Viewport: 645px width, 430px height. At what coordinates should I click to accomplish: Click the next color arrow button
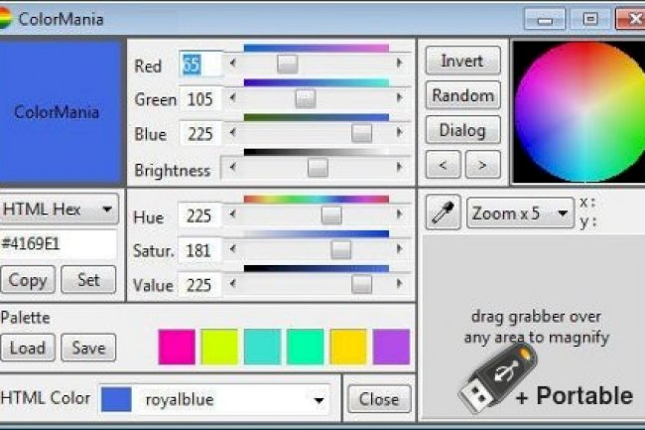click(x=482, y=165)
